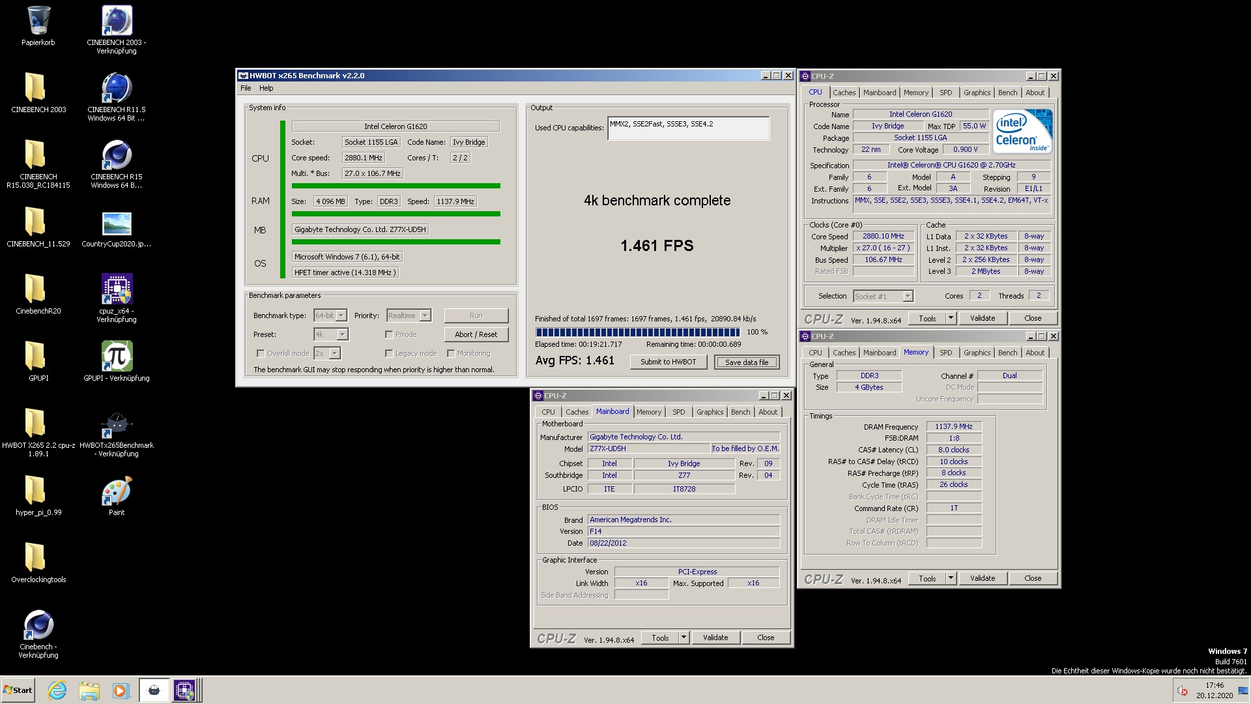Click the Link Width x16 value
1251x704 pixels.
pos(641,583)
